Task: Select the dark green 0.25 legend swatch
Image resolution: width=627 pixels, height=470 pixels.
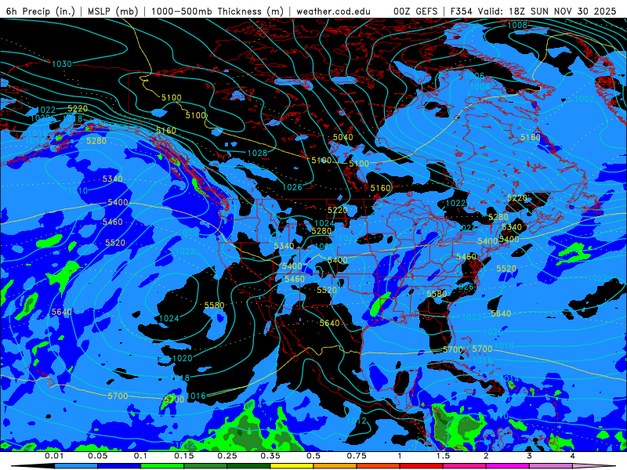Action: pos(248,466)
